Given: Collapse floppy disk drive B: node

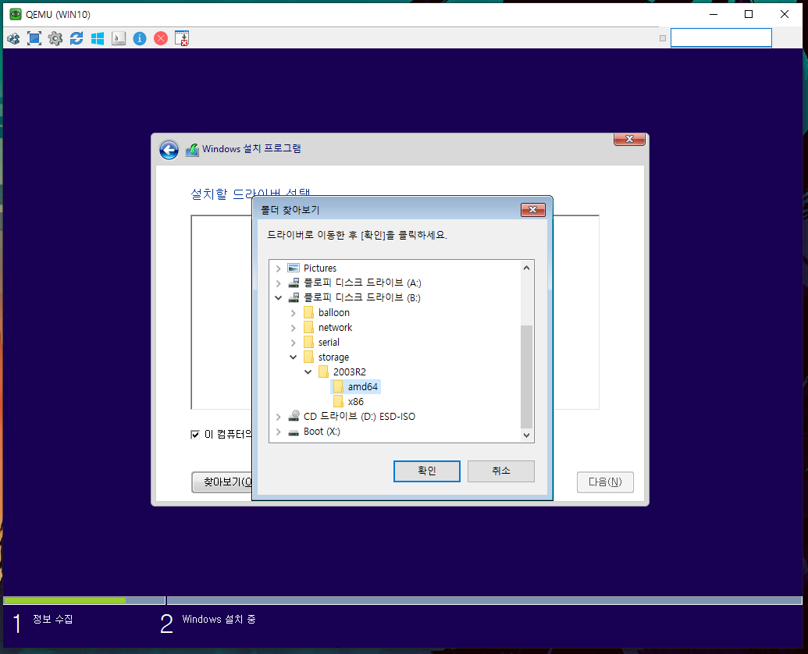Looking at the screenshot, I should 278,297.
